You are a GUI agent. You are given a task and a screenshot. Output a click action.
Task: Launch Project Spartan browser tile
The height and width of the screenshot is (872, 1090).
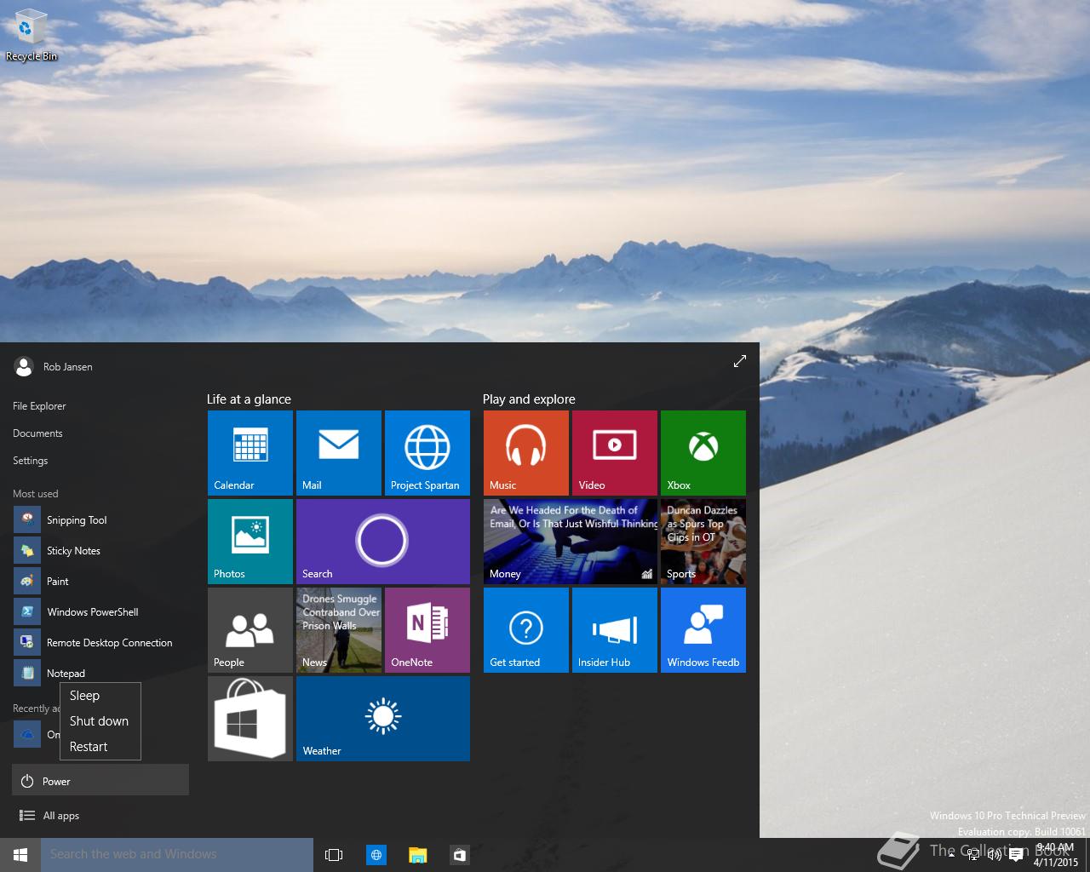pyautogui.click(x=427, y=453)
